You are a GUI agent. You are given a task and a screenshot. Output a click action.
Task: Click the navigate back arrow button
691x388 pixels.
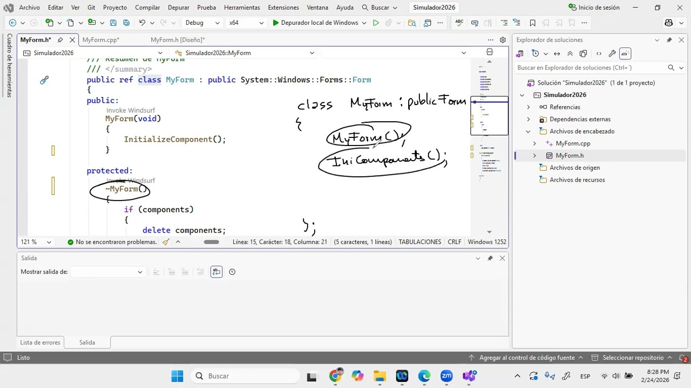tap(12, 23)
